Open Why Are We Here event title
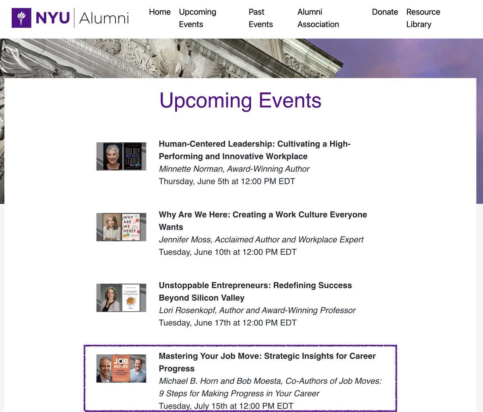 [x=263, y=221]
